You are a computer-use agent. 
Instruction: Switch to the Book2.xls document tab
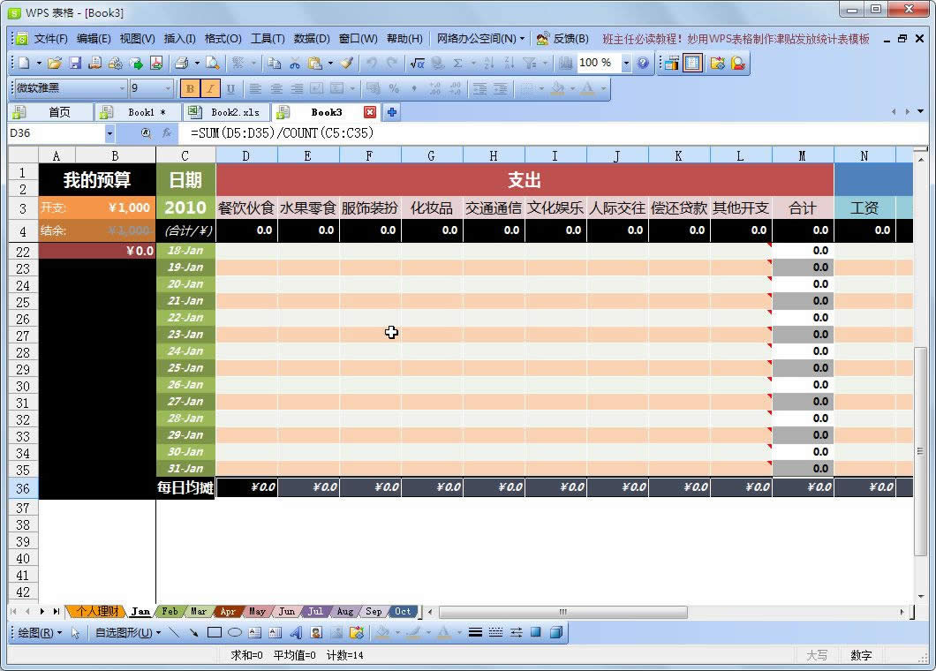tap(227, 112)
